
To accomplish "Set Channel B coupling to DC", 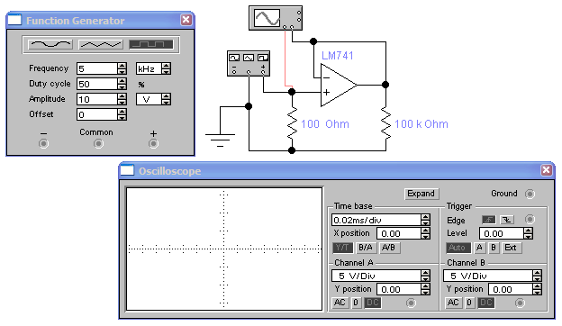I will 486,303.
